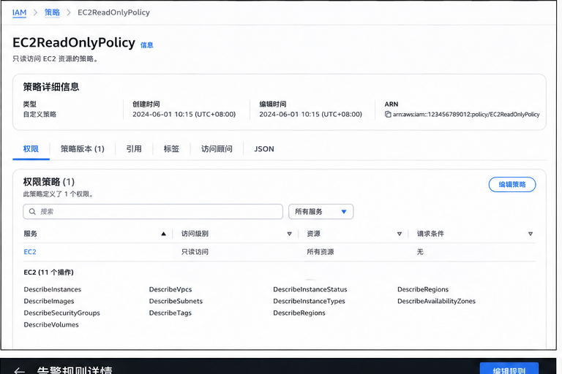Click the EC2ReadOnlyPolicy breadcrumb text
The width and height of the screenshot is (562, 374).
tap(113, 12)
